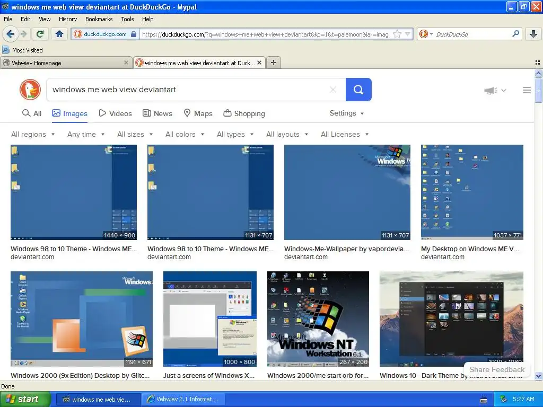
Task: Click the tray icon beside the clock
Action: pos(504,400)
